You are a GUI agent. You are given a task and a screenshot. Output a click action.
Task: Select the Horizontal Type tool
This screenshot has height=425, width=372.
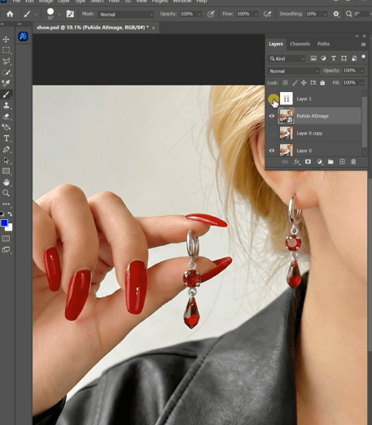tap(6, 138)
